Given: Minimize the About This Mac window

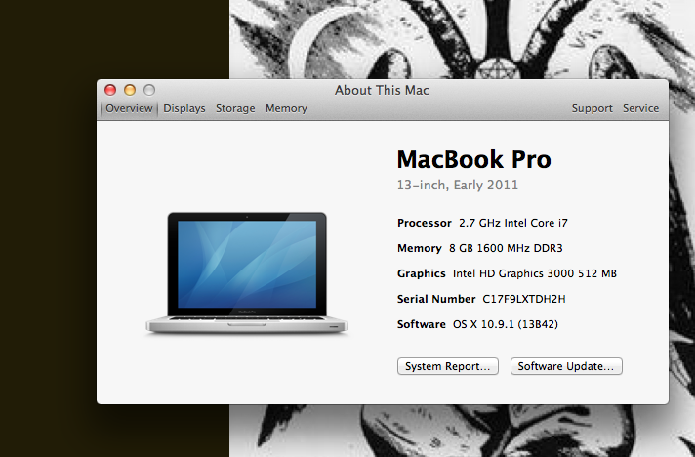Looking at the screenshot, I should tap(130, 90).
